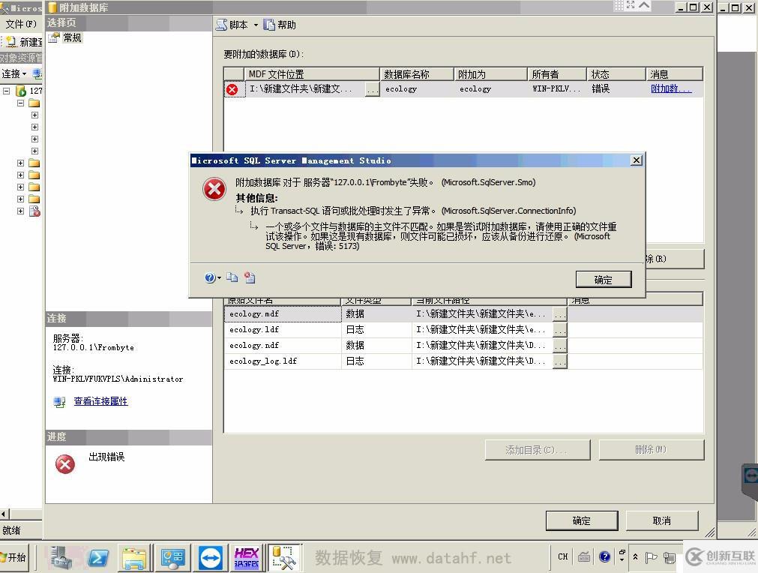The image size is (758, 573).
Task: Browse MDF file location for ecology database
Action: coord(372,89)
